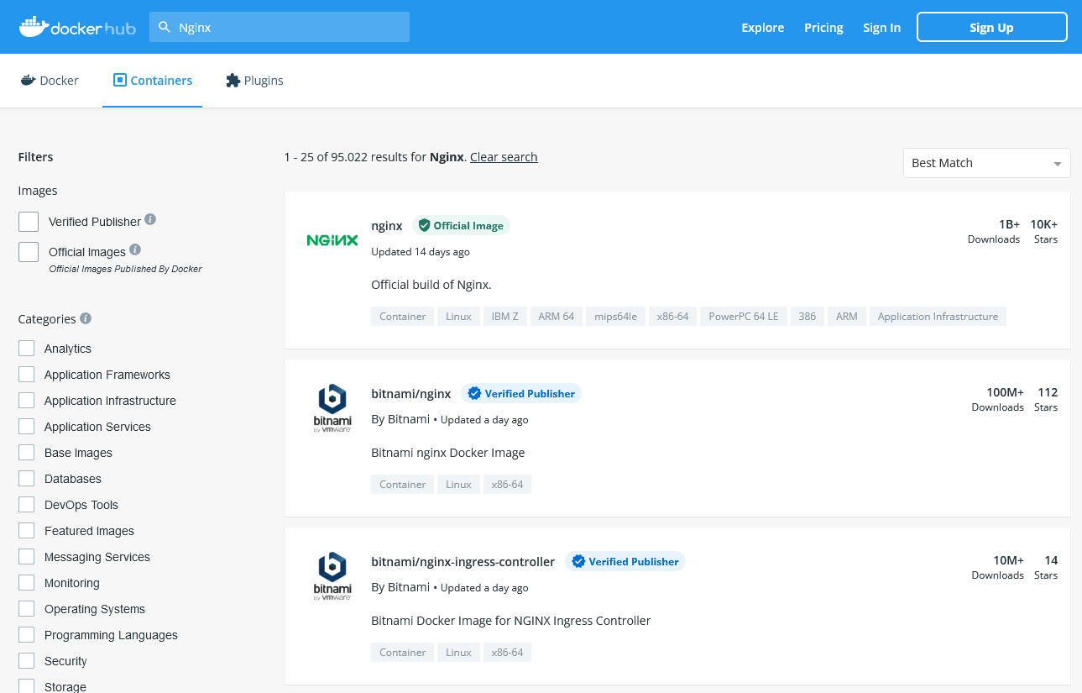
Task: Click the info icon next to Official Images
Action: pyautogui.click(x=135, y=249)
